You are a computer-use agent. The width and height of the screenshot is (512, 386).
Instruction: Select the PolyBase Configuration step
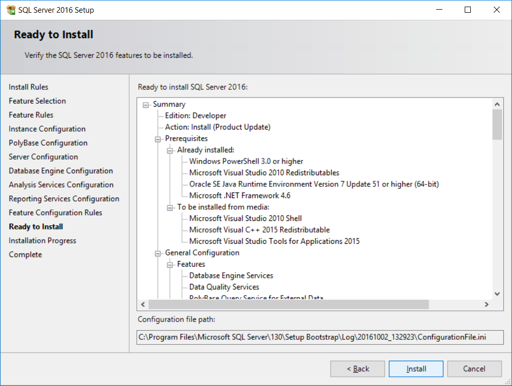click(48, 143)
